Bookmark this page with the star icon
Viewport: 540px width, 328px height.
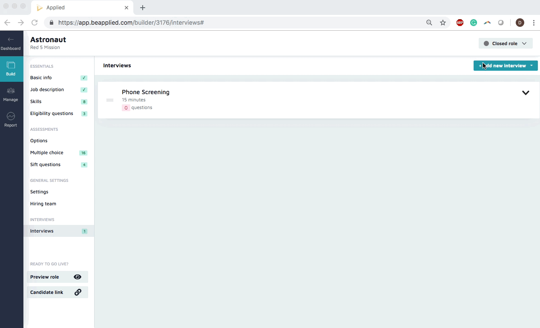coord(443,23)
